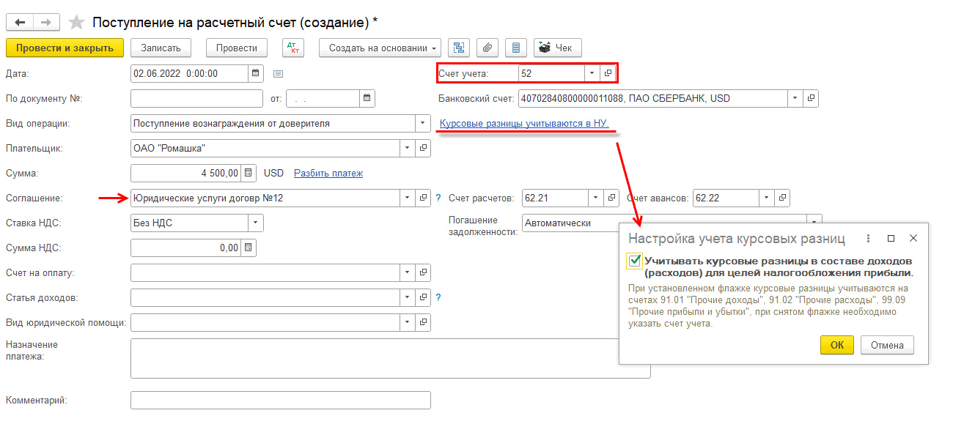Expand Вид операции dropdown

[422, 124]
